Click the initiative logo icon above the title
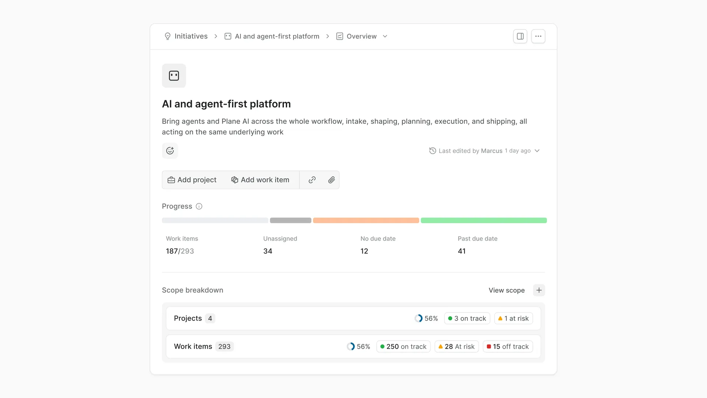The image size is (707, 398). (x=174, y=76)
